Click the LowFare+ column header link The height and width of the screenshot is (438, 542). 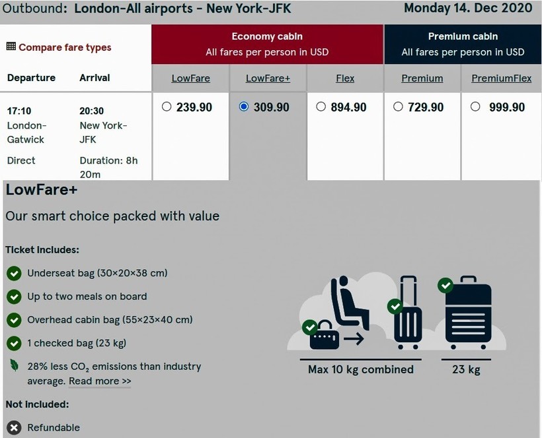coord(268,78)
